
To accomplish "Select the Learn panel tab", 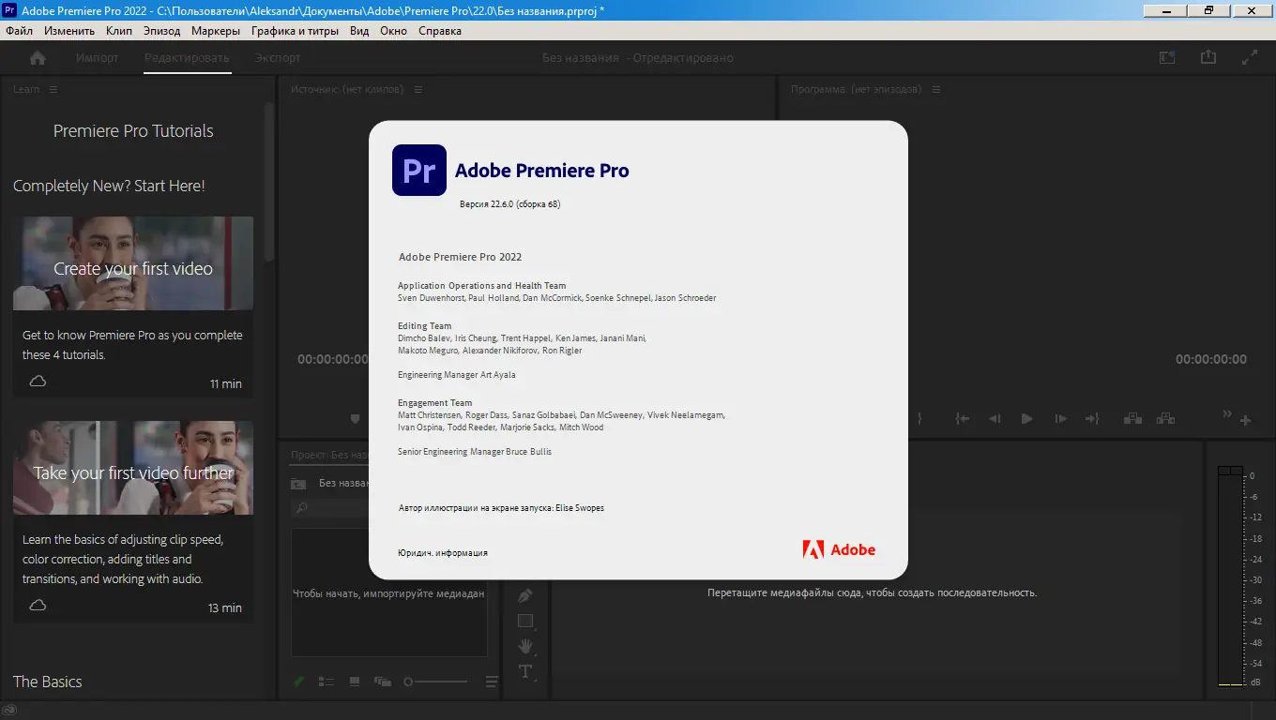I will click(x=26, y=89).
